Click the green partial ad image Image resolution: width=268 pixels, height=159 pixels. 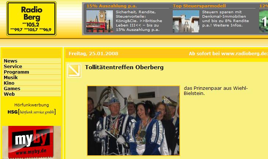click(264, 21)
